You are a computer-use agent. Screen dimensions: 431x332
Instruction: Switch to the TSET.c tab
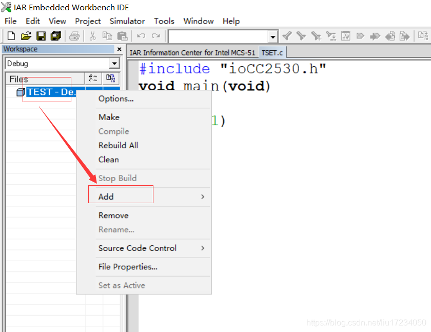pos(272,52)
